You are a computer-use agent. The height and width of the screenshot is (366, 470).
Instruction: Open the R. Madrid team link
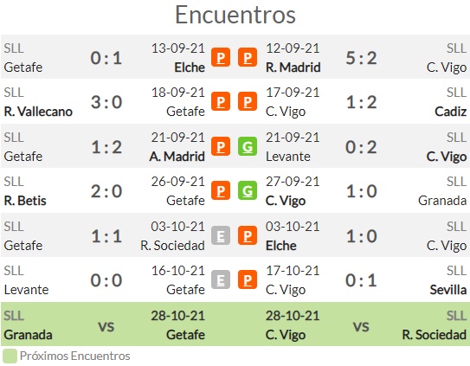point(293,67)
